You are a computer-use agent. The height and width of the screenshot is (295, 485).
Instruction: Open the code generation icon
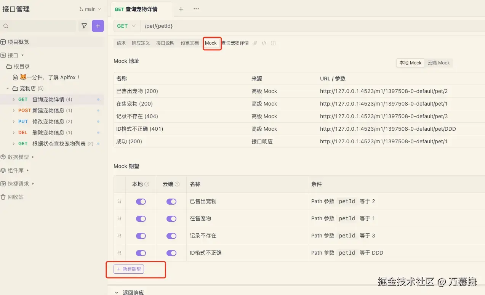(x=264, y=43)
